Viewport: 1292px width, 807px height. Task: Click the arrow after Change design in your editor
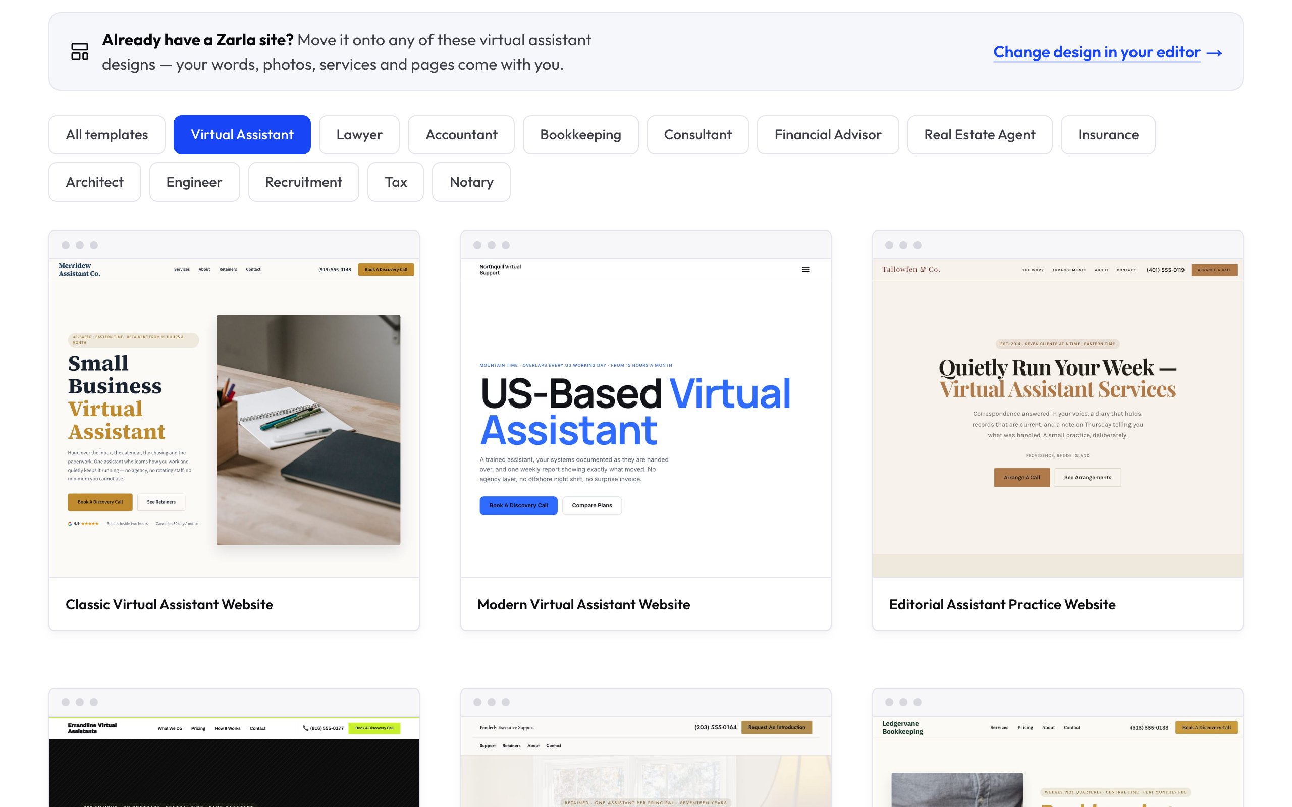[x=1214, y=53]
